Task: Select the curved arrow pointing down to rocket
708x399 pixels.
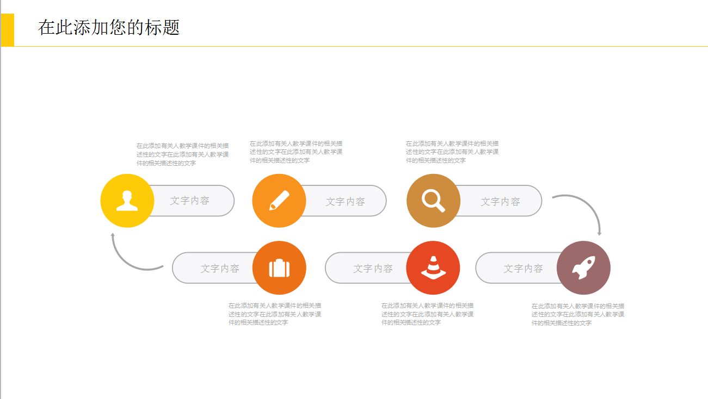Action: click(578, 214)
